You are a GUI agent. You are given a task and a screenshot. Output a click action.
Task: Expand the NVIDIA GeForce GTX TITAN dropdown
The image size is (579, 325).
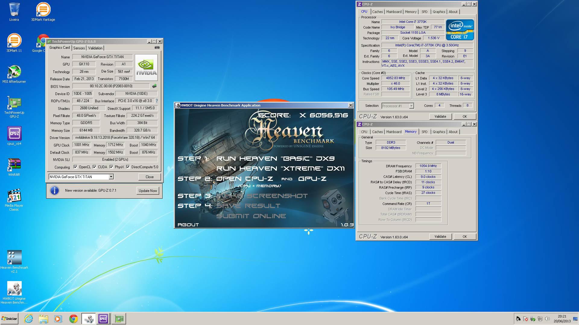(x=111, y=177)
